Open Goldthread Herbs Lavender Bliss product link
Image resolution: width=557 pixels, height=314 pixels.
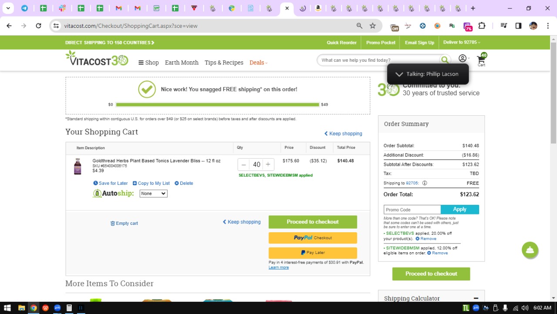point(156,161)
